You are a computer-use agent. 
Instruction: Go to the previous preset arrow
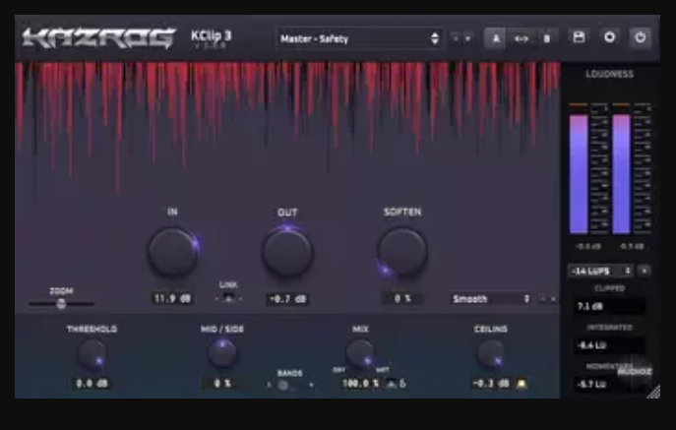pyautogui.click(x=456, y=38)
